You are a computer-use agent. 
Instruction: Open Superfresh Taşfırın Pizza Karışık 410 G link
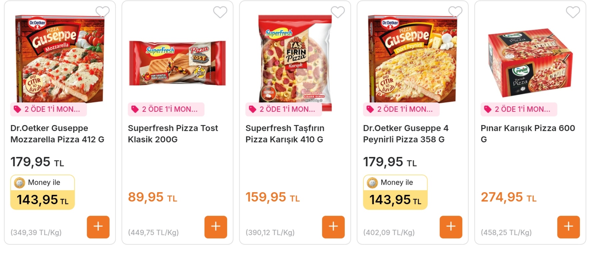coord(285,134)
